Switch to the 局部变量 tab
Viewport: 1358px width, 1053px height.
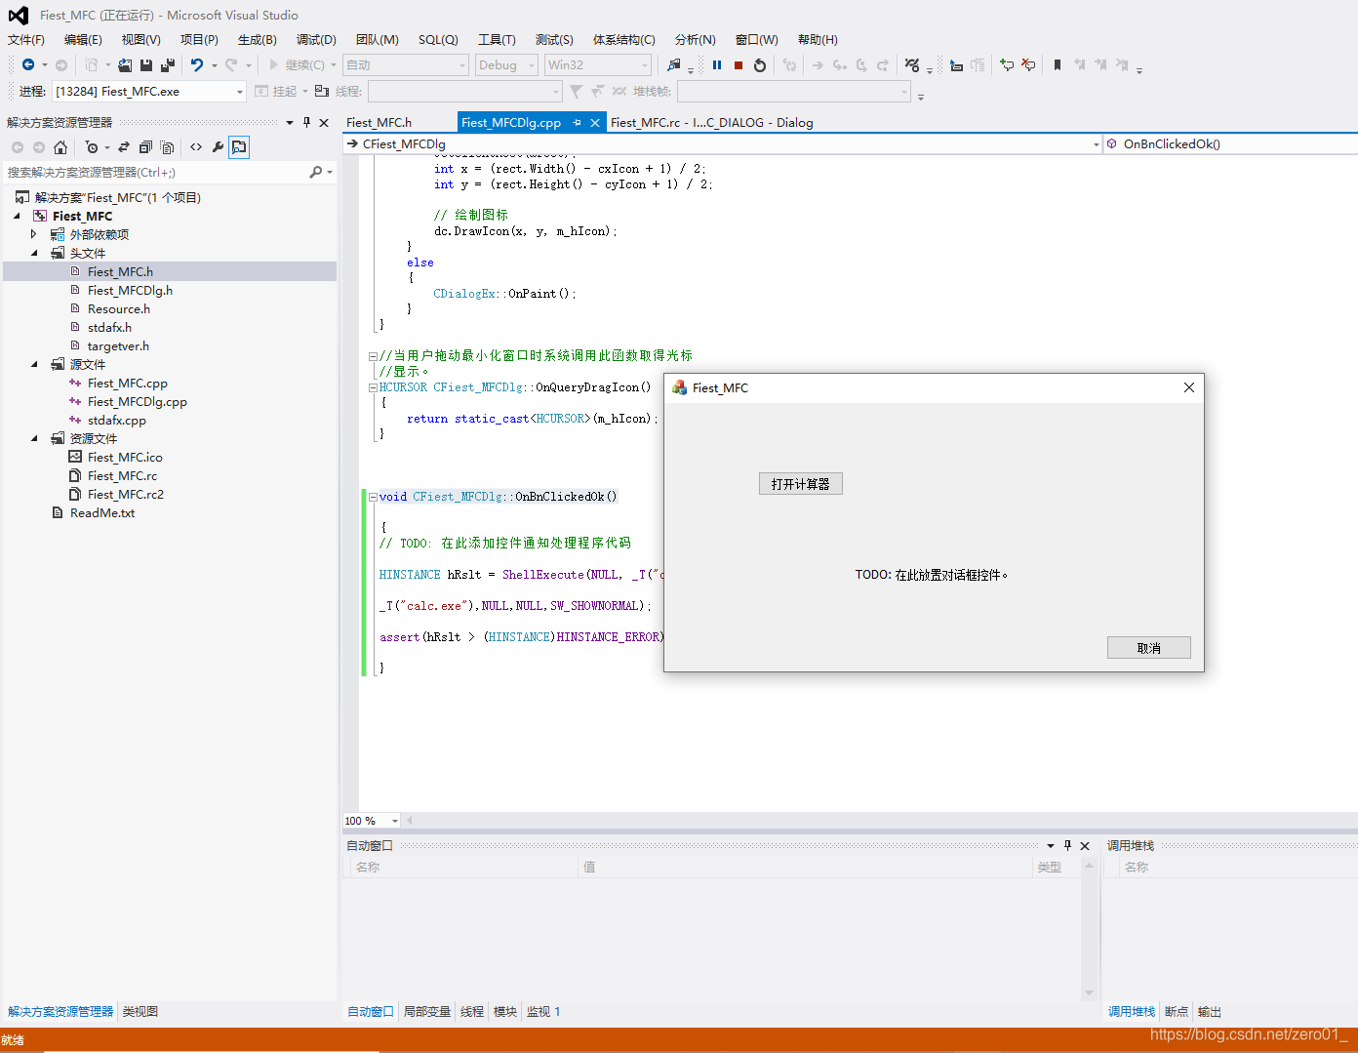point(427,1011)
